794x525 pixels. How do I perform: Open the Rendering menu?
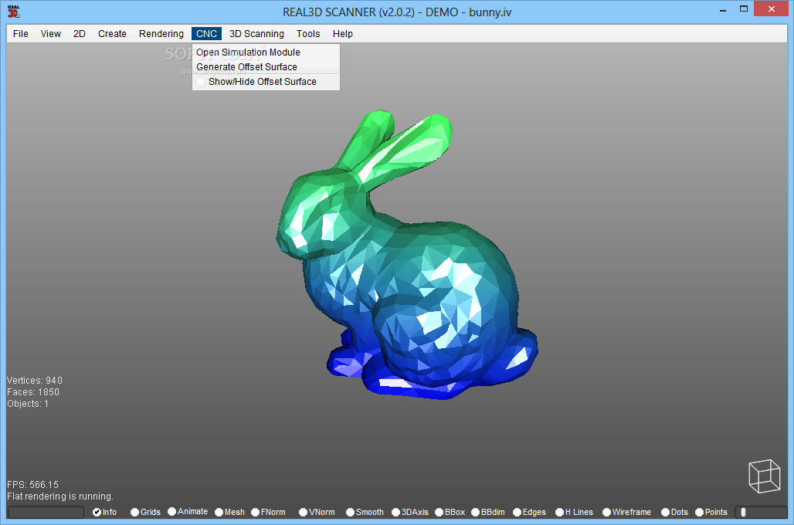[x=161, y=33]
